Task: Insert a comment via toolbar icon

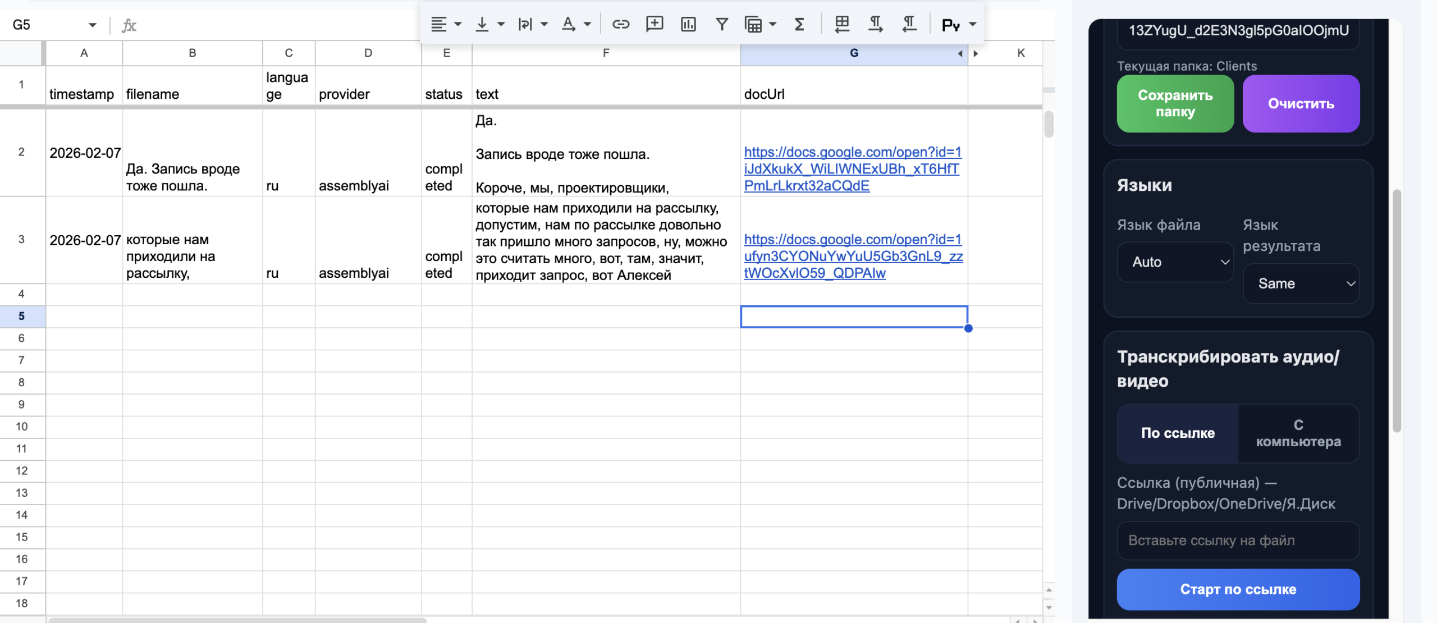Action: [x=655, y=24]
